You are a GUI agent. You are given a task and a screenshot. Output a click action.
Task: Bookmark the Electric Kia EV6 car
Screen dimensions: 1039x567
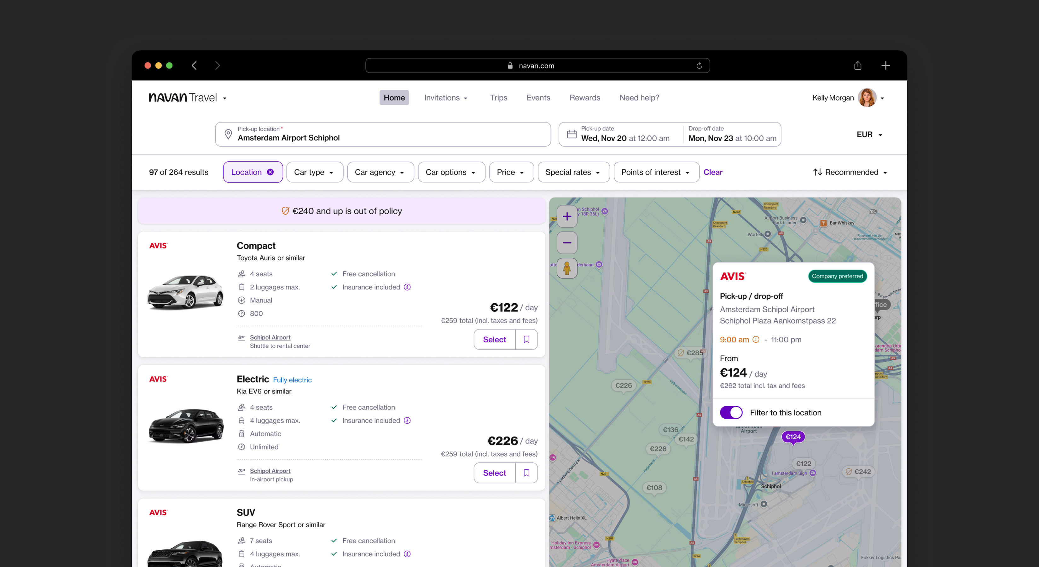coord(526,473)
